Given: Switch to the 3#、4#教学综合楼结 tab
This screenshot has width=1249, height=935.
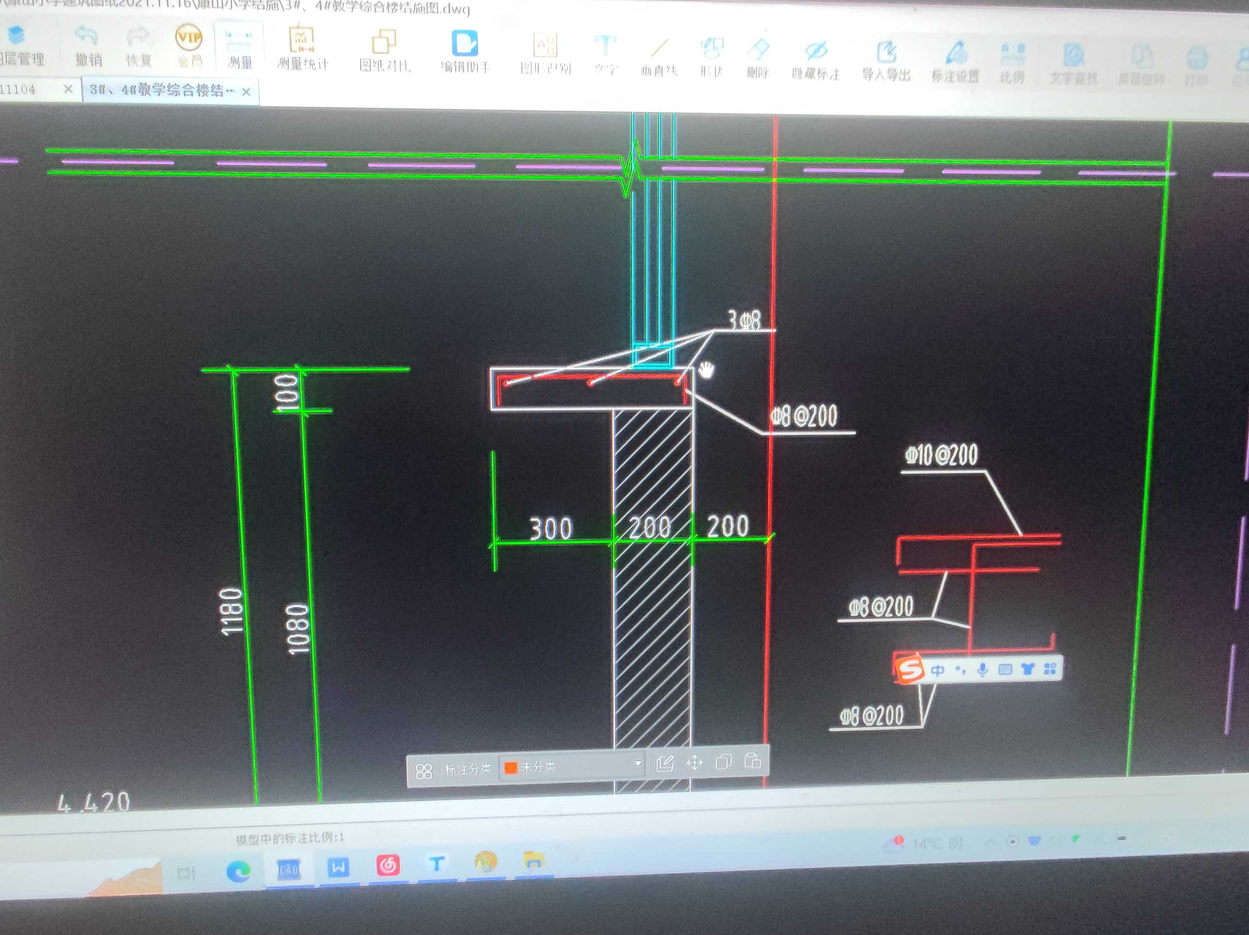Looking at the screenshot, I should (162, 90).
